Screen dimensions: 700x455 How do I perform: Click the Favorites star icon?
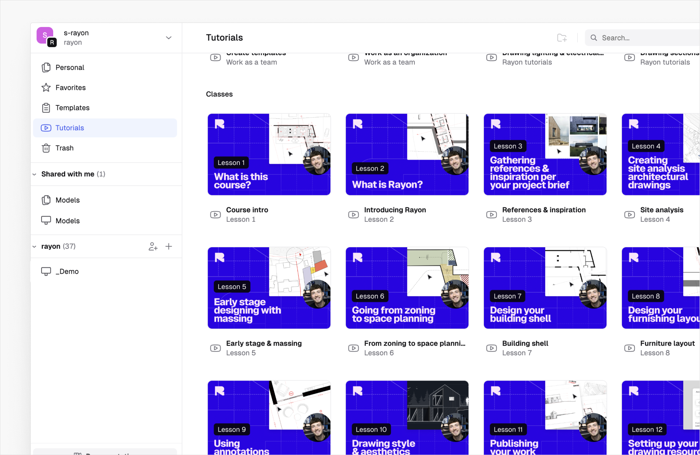click(x=46, y=87)
